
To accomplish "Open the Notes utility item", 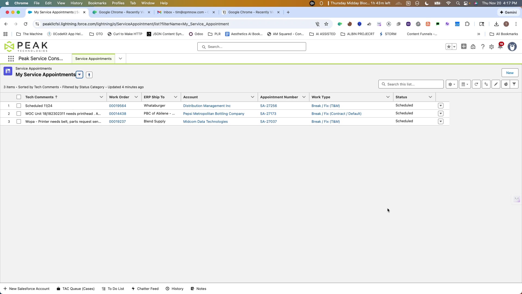I will pos(198,289).
